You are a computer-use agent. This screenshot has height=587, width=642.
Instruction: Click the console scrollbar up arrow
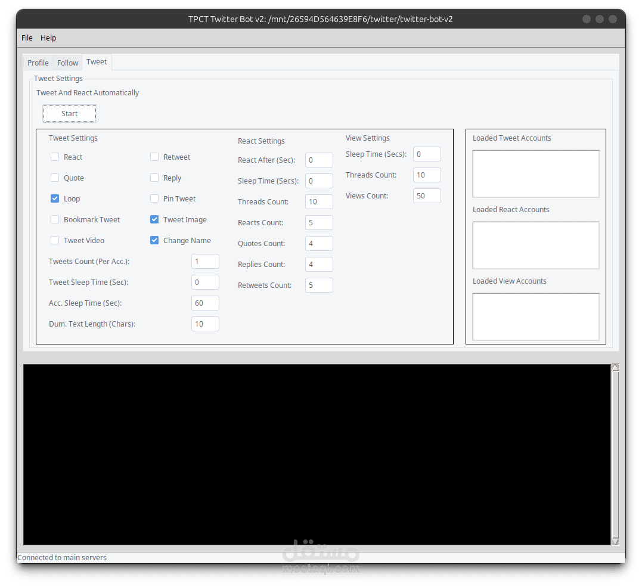pyautogui.click(x=615, y=368)
